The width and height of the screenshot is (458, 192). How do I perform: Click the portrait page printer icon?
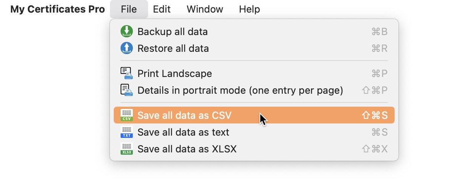tap(126, 90)
